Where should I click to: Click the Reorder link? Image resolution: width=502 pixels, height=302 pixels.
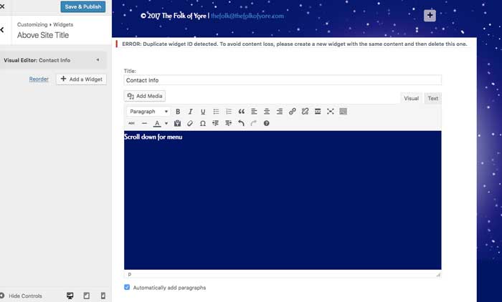point(39,79)
